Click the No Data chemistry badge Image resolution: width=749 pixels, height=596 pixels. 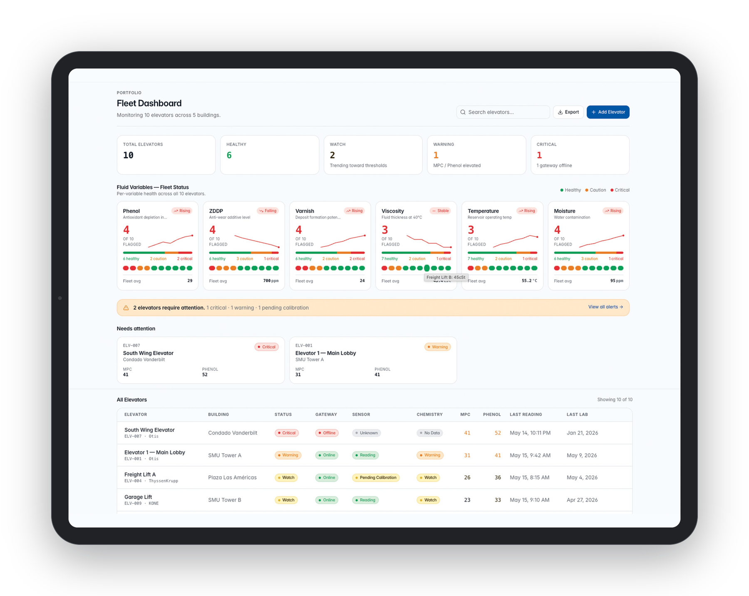click(429, 433)
